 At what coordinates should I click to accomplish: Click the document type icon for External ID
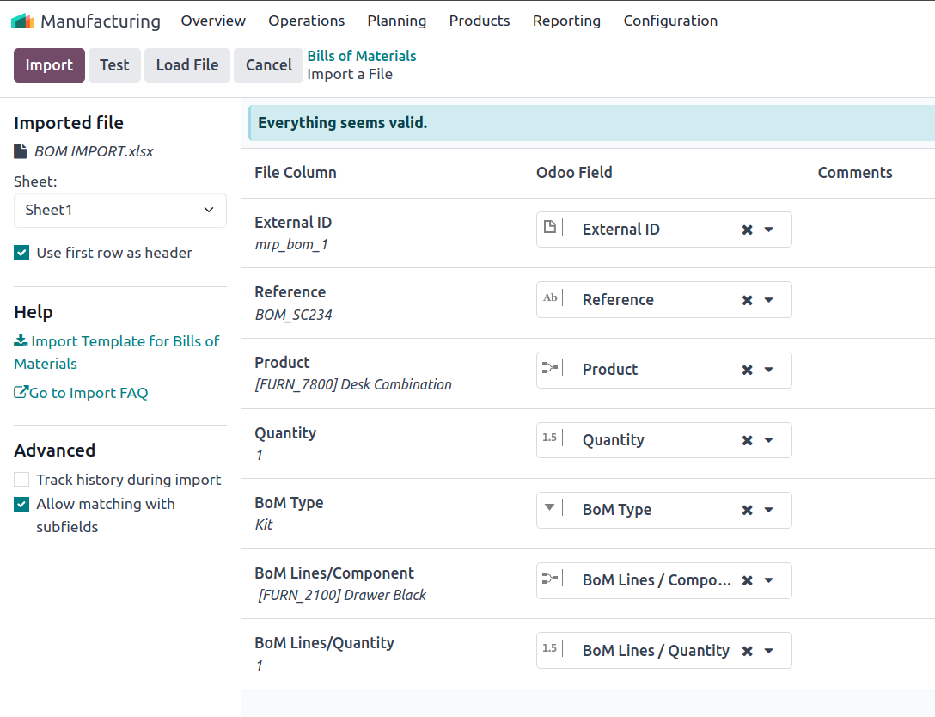pyautogui.click(x=550, y=227)
